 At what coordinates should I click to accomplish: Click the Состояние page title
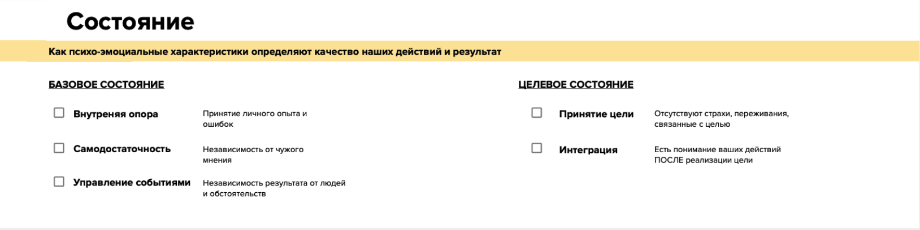pyautogui.click(x=130, y=21)
